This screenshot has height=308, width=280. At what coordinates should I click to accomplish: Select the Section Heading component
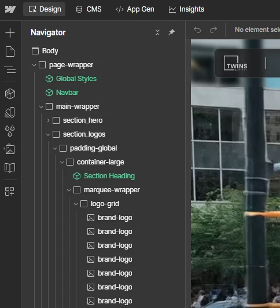click(x=109, y=176)
